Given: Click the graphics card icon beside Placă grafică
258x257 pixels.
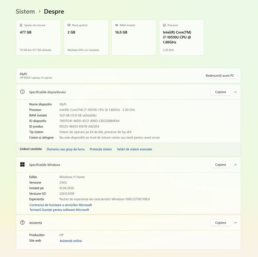Looking at the screenshot, I should pos(69,25).
